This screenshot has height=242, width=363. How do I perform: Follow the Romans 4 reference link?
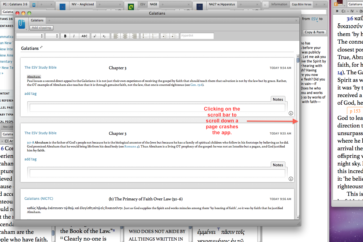coord(131,147)
